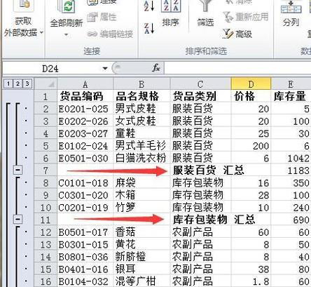The width and height of the screenshot is (311, 287).
Task: Click the Insert Function fx icon
Action: click(x=156, y=68)
